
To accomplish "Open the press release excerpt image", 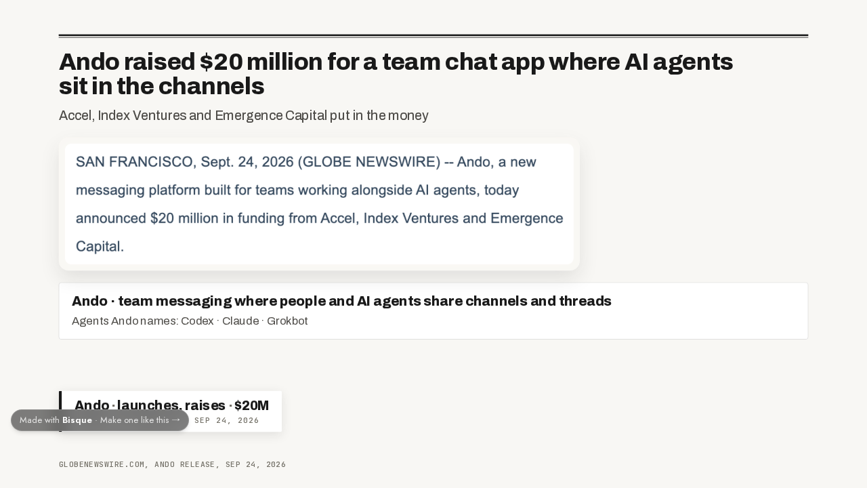I will pos(319,204).
